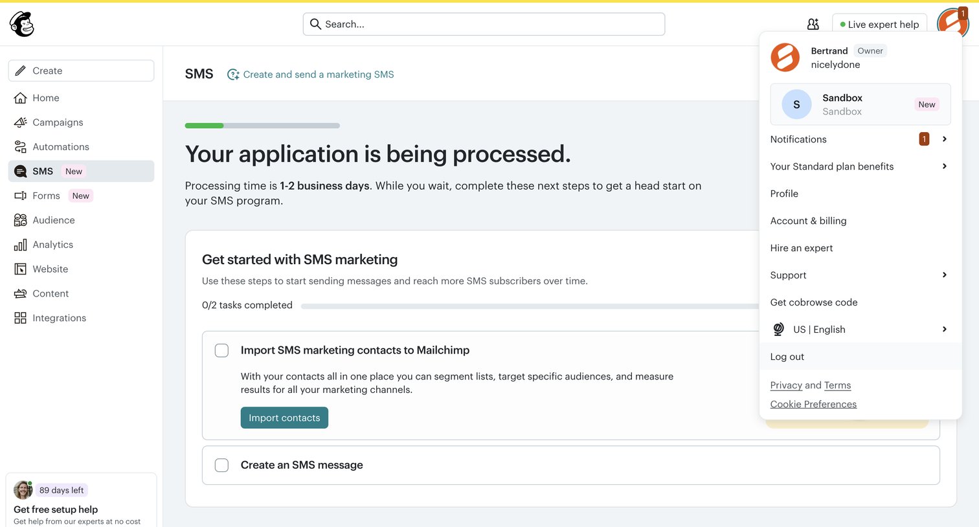The width and height of the screenshot is (979, 527).
Task: Open the invite collaborators people icon
Action: coord(813,24)
